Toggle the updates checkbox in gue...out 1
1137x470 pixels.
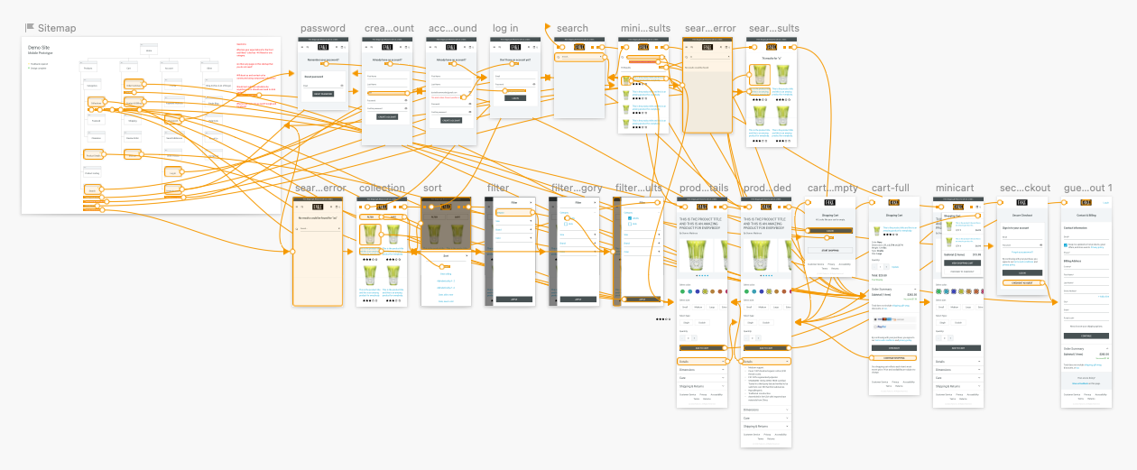point(1065,244)
